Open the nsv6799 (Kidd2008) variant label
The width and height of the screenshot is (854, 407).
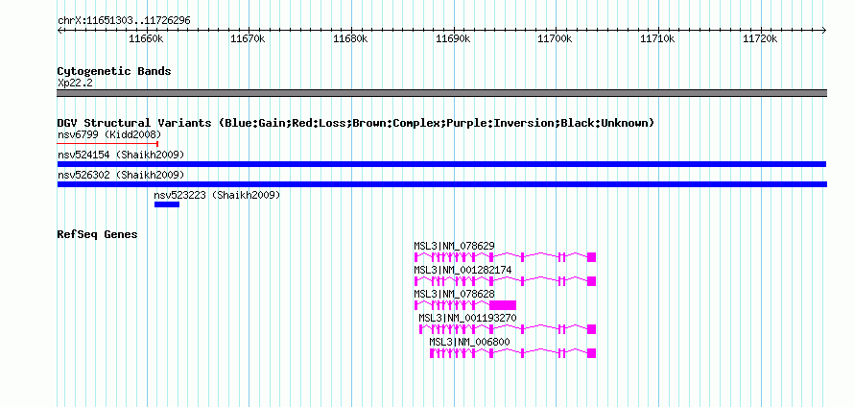tap(109, 134)
